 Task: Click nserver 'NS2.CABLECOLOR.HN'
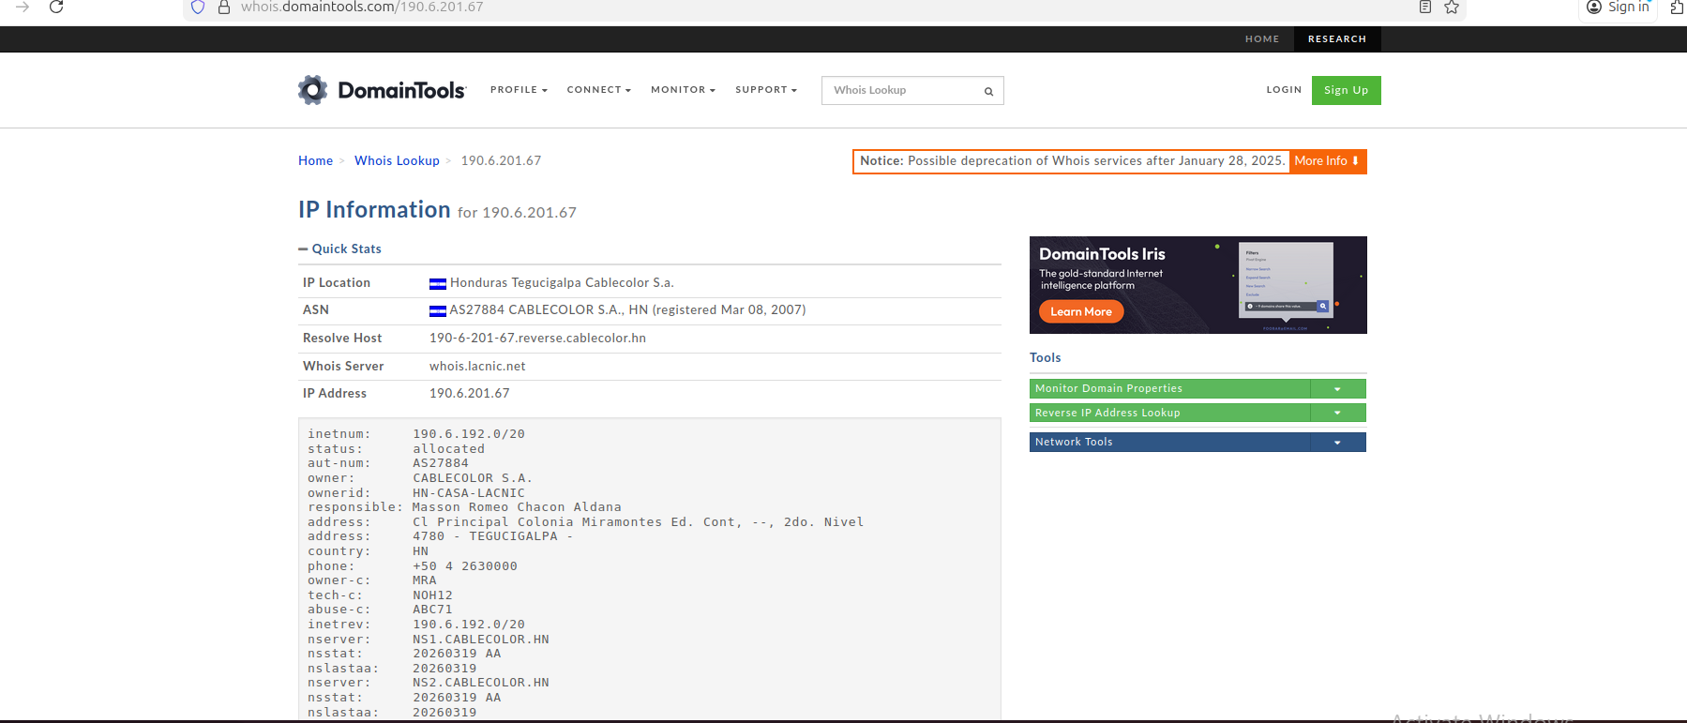(x=481, y=683)
